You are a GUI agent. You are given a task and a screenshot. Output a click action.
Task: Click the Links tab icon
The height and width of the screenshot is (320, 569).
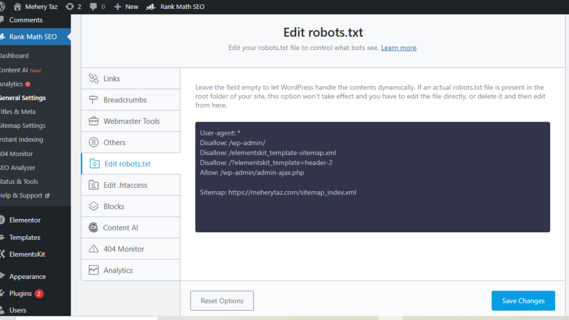pos(93,78)
